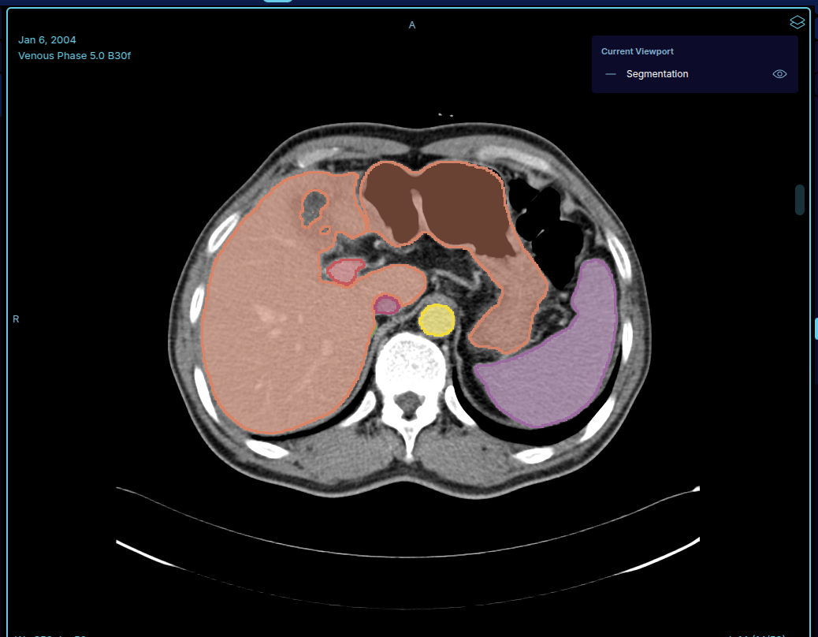Select the Segmentation entry label

point(656,74)
